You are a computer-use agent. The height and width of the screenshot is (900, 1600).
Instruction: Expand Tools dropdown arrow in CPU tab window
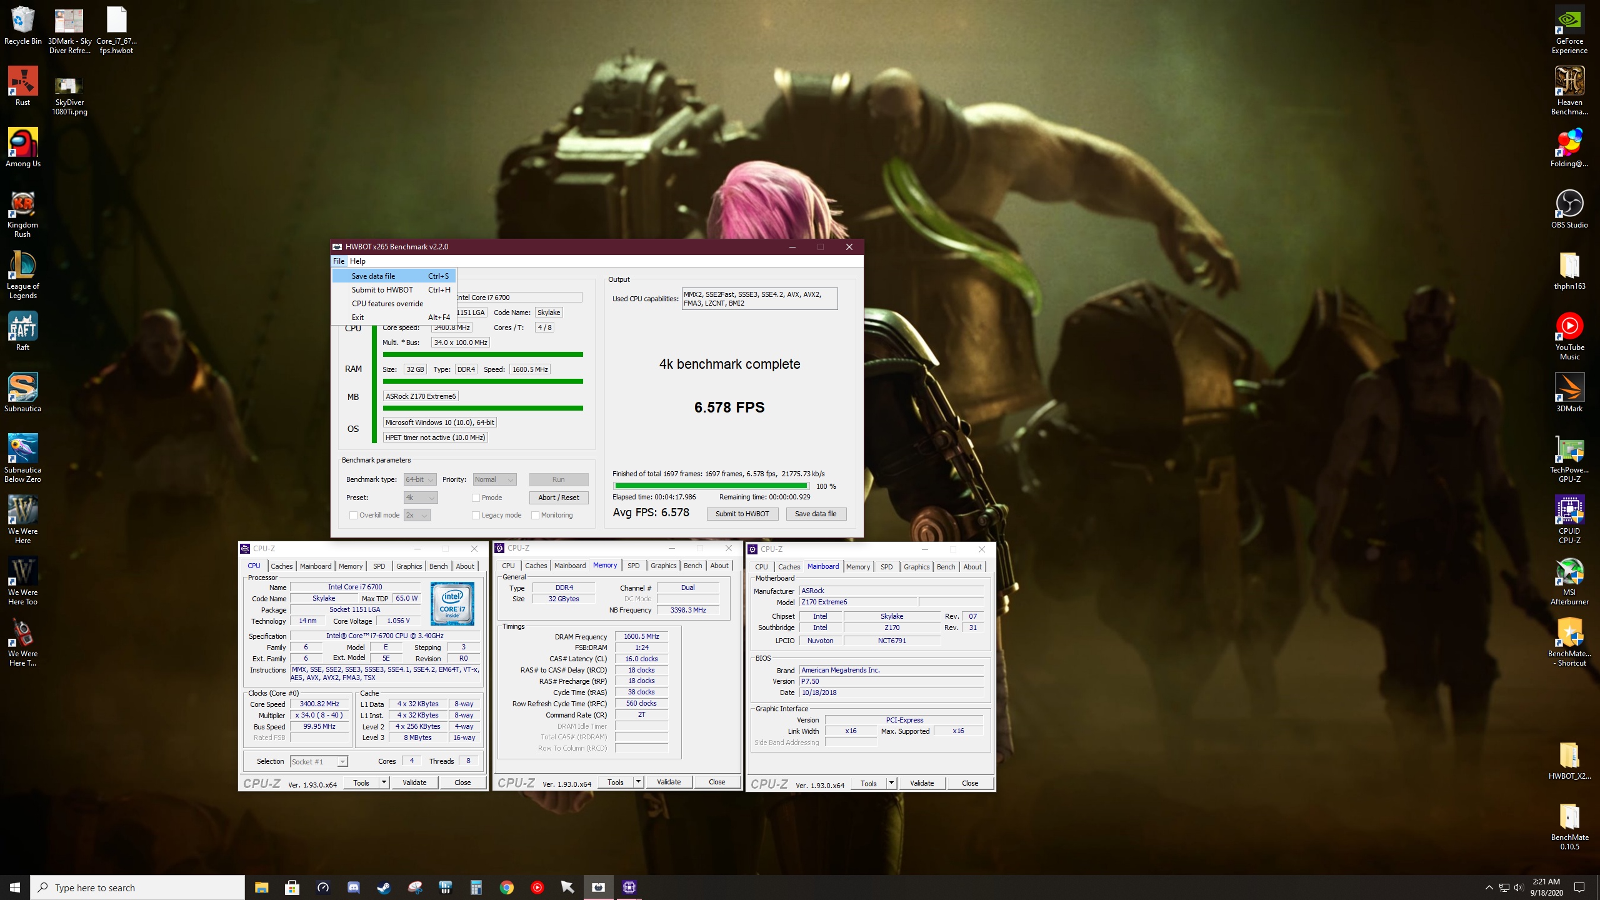[x=384, y=782]
